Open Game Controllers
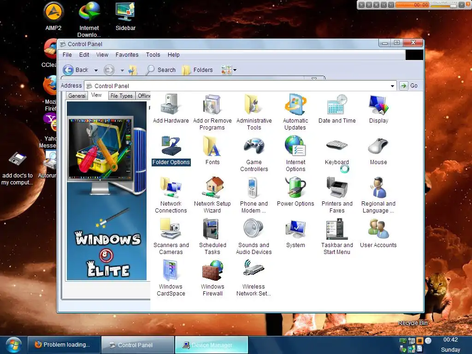Screen dimensions: 472x354 (x=254, y=153)
